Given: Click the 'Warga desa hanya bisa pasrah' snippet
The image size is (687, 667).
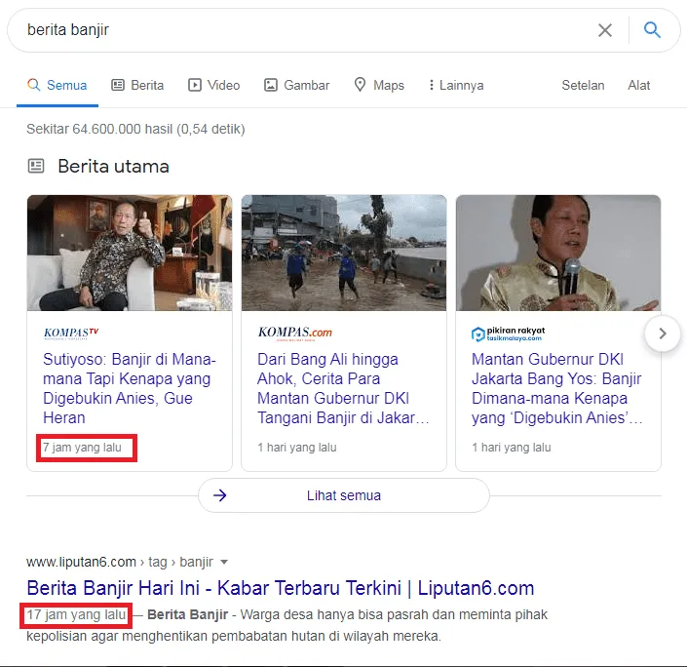Looking at the screenshot, I should [x=286, y=625].
